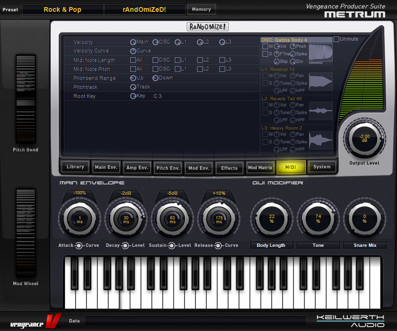Click the OSC Gabba Body 4 waveform thumbnail
Screen dimensions: 397x331
(x=321, y=52)
